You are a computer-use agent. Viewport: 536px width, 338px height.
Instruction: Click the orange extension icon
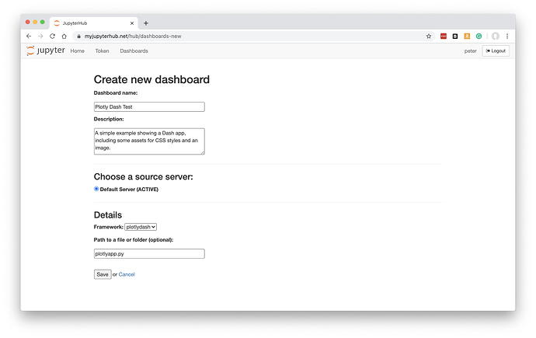pyautogui.click(x=467, y=37)
